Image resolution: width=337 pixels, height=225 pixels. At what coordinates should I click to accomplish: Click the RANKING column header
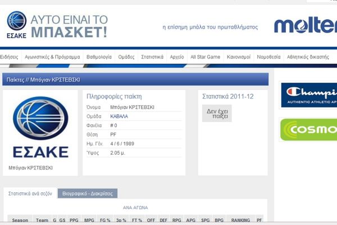click(x=240, y=220)
